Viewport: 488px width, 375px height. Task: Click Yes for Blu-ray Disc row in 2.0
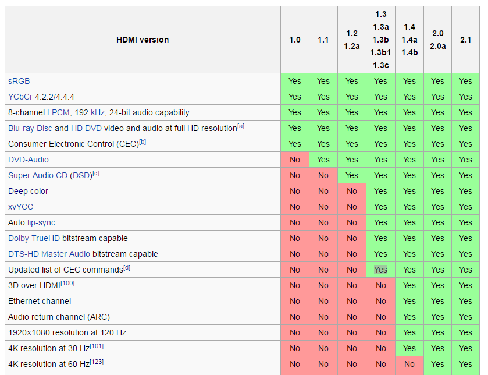[437, 128]
